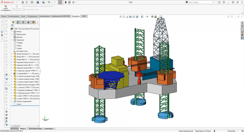Select the Спереди plane in the tree

(20, 43)
